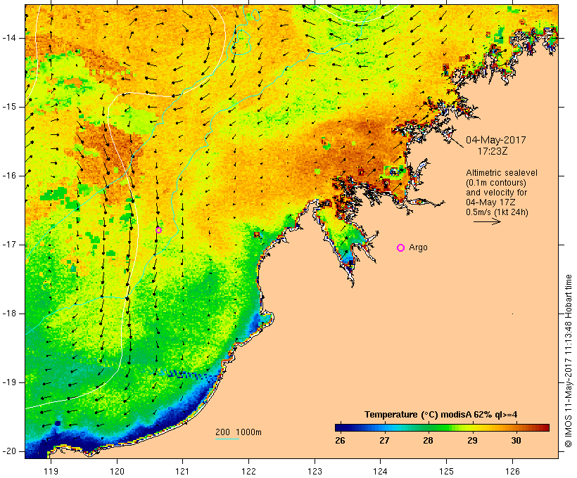Click the longitude label 119

click(51, 471)
